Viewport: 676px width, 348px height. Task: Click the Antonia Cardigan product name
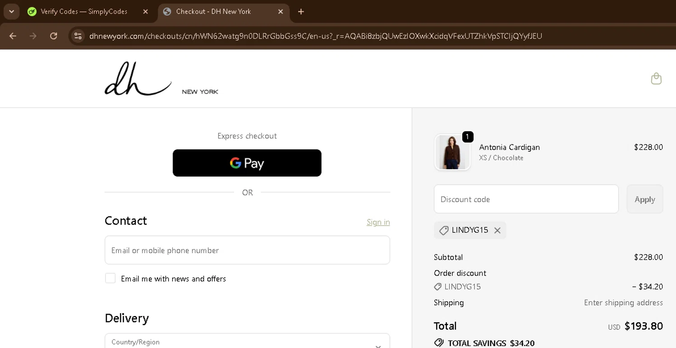pos(509,147)
